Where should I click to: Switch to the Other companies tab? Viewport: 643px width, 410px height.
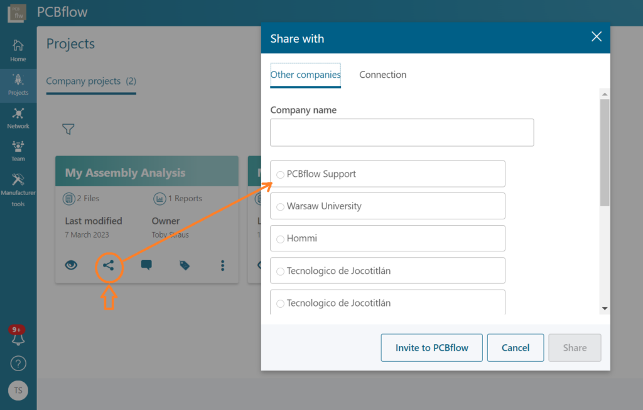(x=306, y=75)
